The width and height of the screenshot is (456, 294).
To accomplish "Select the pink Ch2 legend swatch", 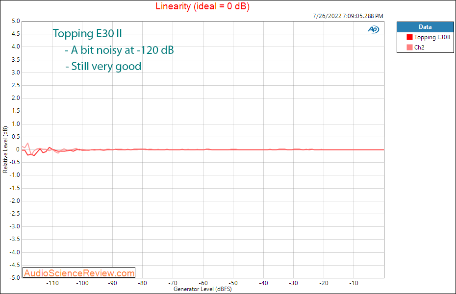I will (409, 47).
